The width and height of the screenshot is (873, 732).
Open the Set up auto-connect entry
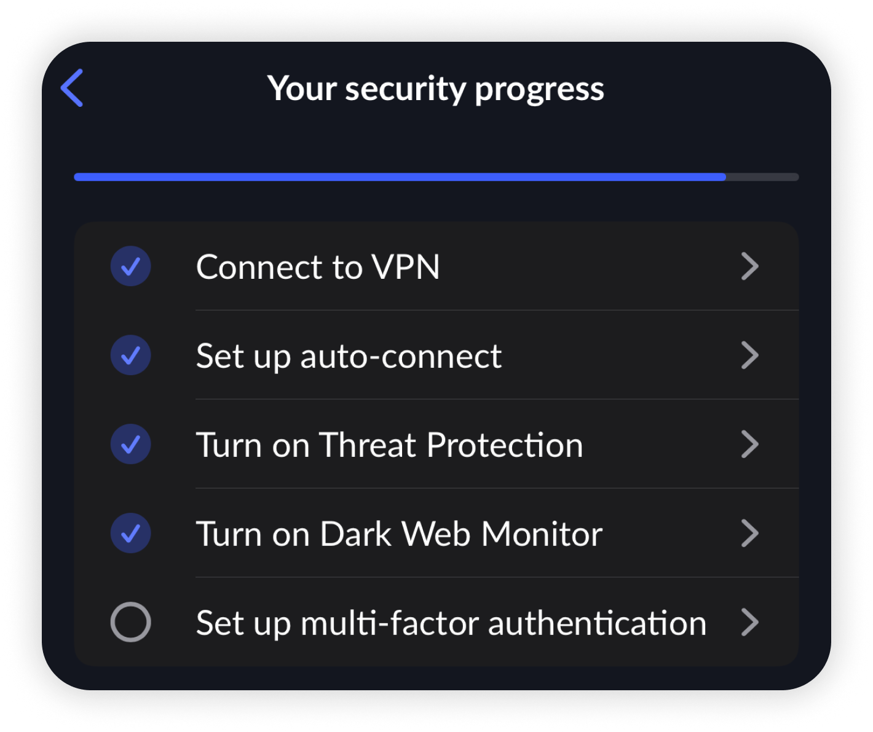[x=349, y=356]
